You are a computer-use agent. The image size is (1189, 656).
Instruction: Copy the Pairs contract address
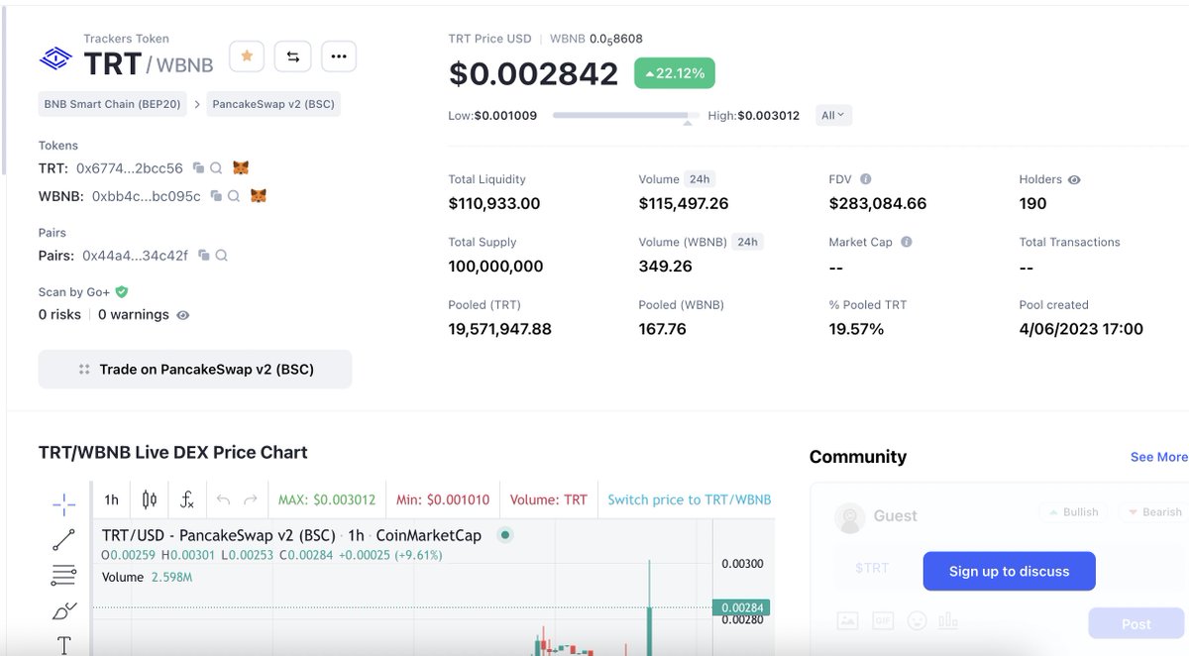204,256
